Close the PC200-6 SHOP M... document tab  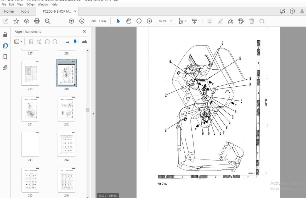pyautogui.click(x=75, y=11)
